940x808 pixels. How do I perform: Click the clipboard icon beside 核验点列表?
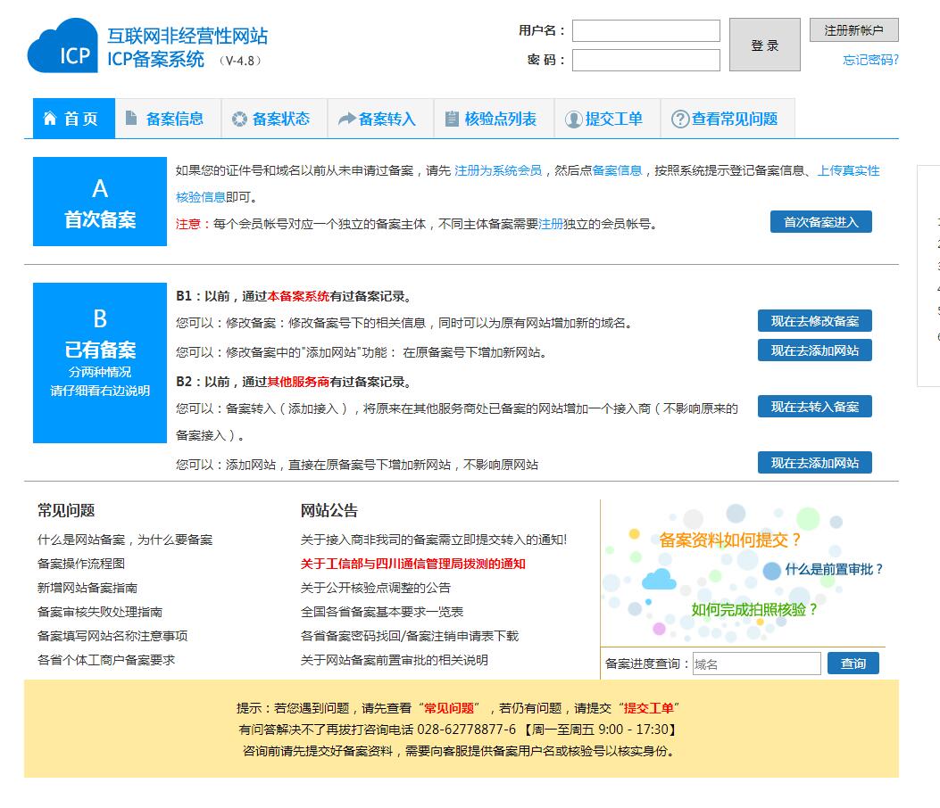point(452,119)
